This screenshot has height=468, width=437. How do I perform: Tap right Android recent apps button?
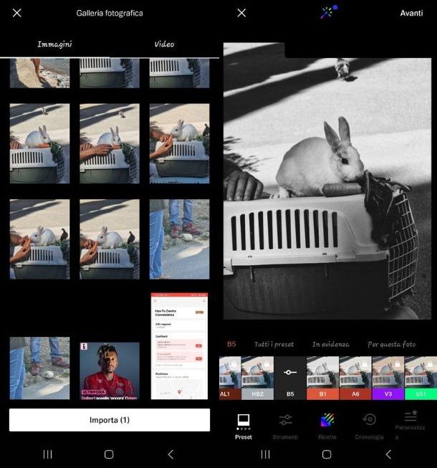[x=265, y=454]
